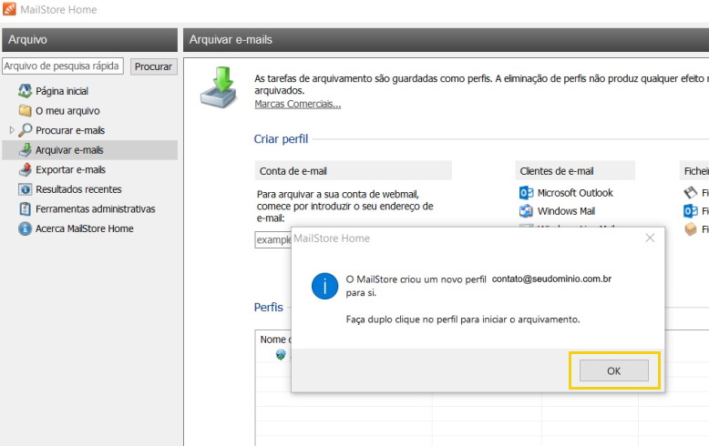This screenshot has height=446, width=709.
Task: Click the O meu arquivo folder icon
Action: pyautogui.click(x=25, y=111)
